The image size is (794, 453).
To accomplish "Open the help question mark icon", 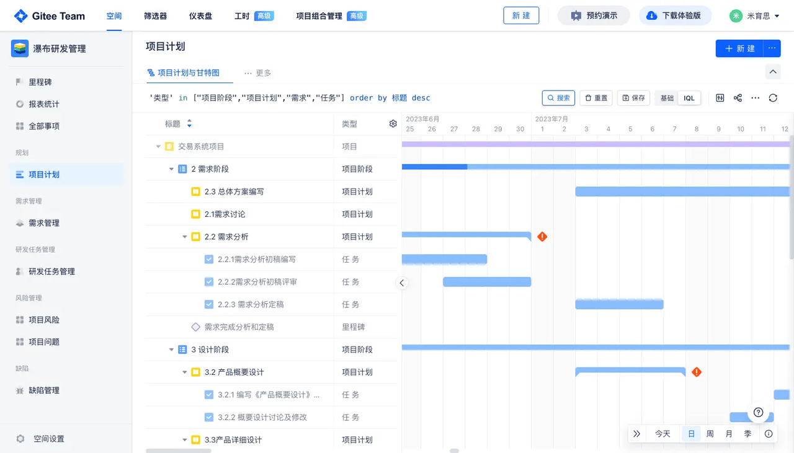I will pyautogui.click(x=758, y=413).
